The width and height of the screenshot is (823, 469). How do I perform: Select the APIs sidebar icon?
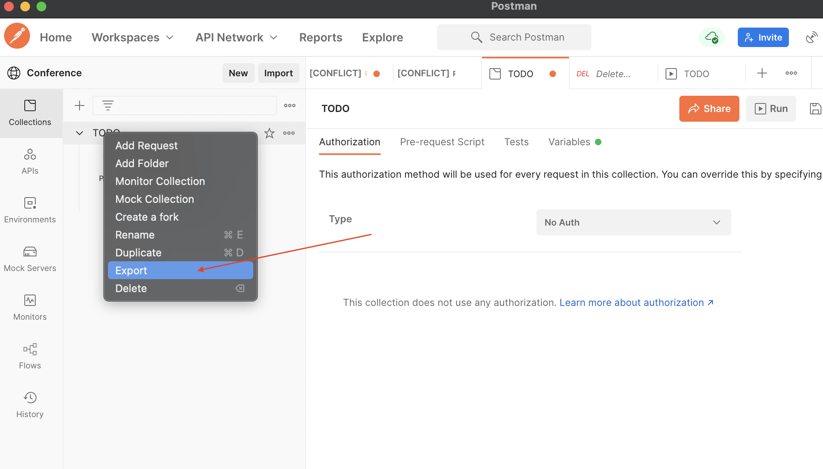click(x=30, y=161)
